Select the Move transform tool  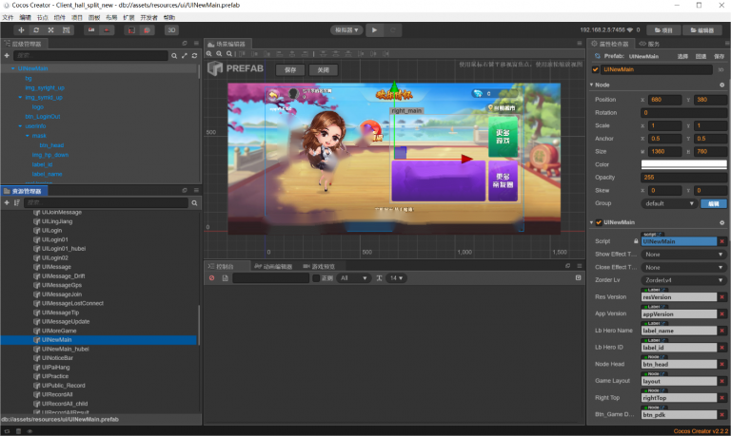pyautogui.click(x=21, y=29)
